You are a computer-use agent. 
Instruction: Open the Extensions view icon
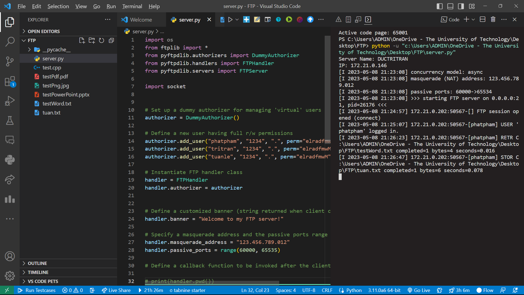coord(10,81)
